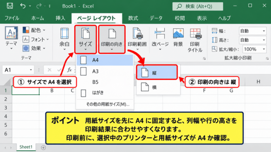Click the 検索 (Alt+Q) search box

[198, 6]
